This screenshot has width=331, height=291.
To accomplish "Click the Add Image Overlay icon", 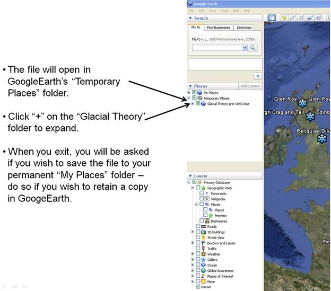I will 310,17.
